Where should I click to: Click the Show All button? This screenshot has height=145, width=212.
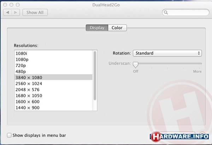35,12
